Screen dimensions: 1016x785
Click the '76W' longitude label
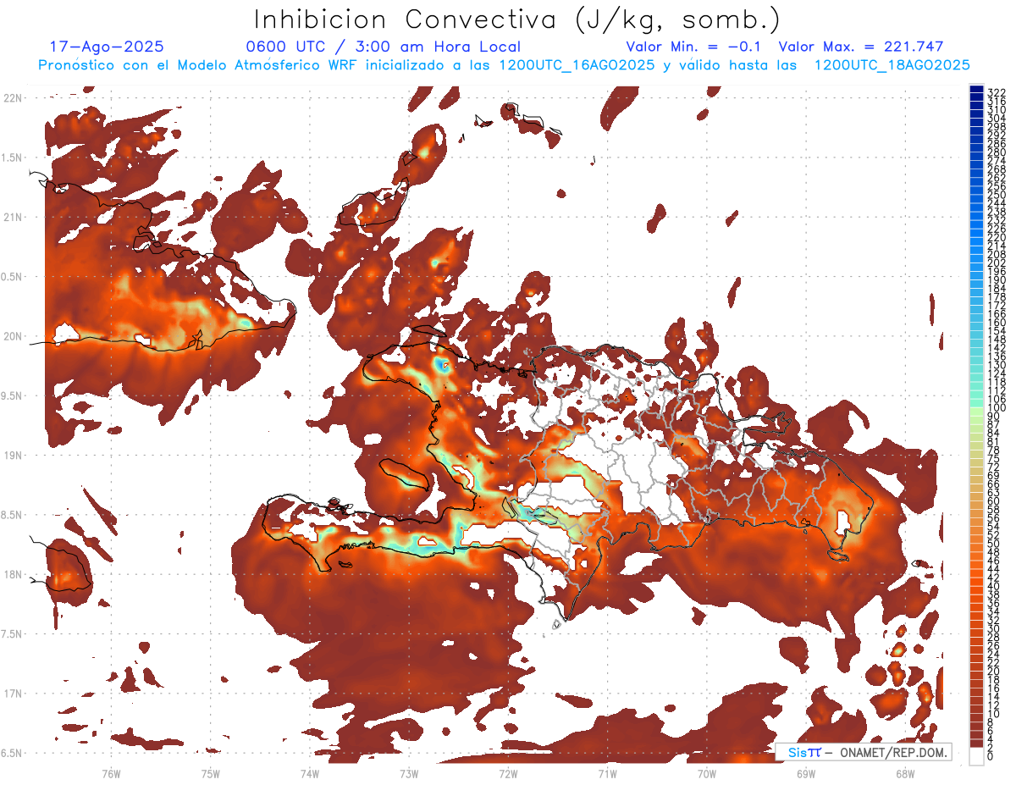(x=111, y=773)
